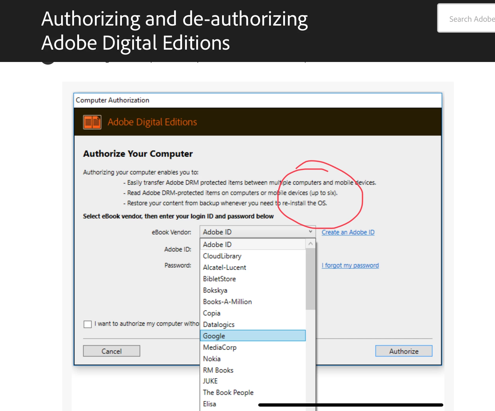Click the vendor list scrollbar thumb
495x411 pixels.
311,279
